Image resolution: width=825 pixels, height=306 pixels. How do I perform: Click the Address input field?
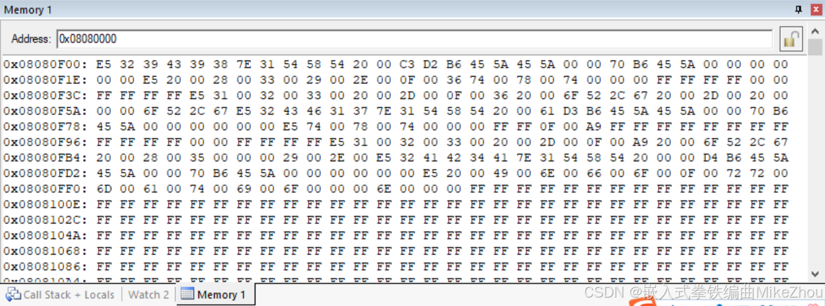coord(414,39)
